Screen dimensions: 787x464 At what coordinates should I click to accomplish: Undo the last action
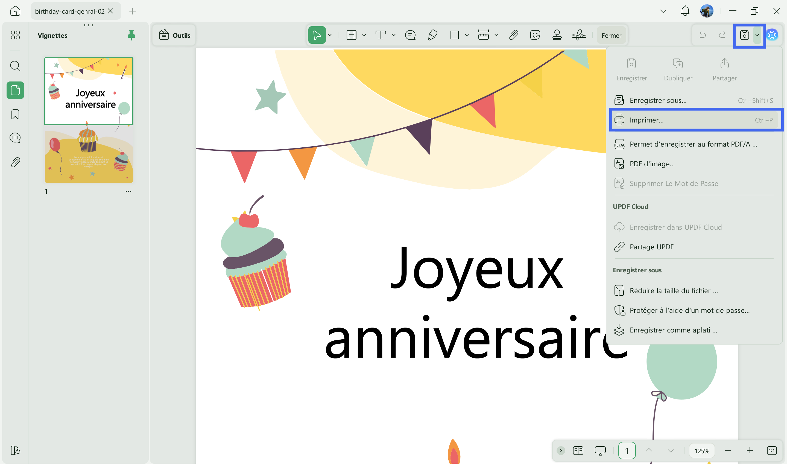(702, 35)
